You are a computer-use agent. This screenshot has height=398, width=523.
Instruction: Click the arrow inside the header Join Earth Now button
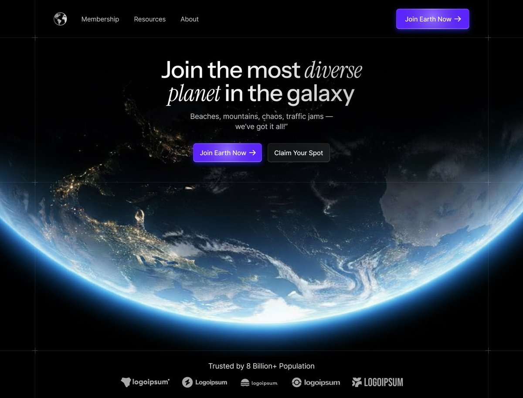pyautogui.click(x=458, y=19)
